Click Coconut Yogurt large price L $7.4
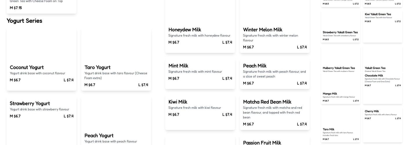 [x=68, y=80]
